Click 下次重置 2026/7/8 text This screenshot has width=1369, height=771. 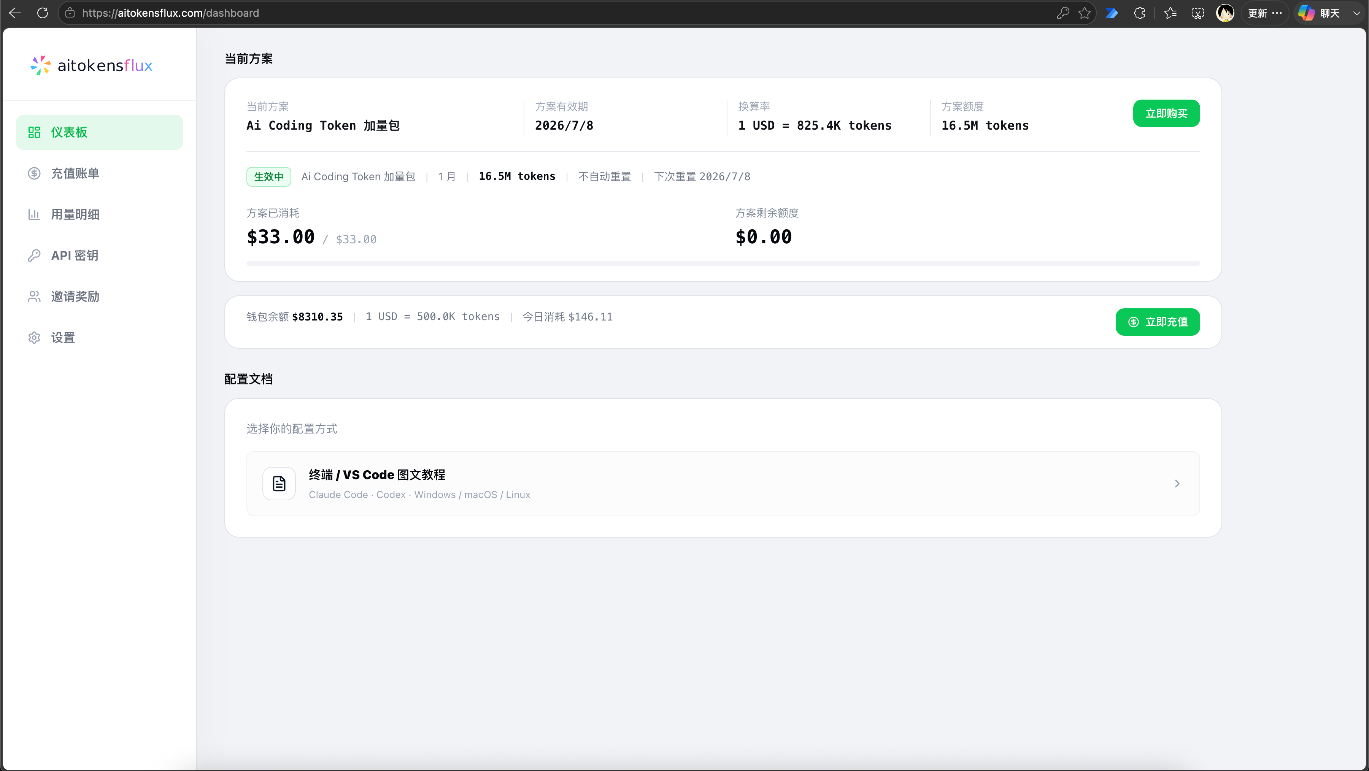(x=702, y=176)
